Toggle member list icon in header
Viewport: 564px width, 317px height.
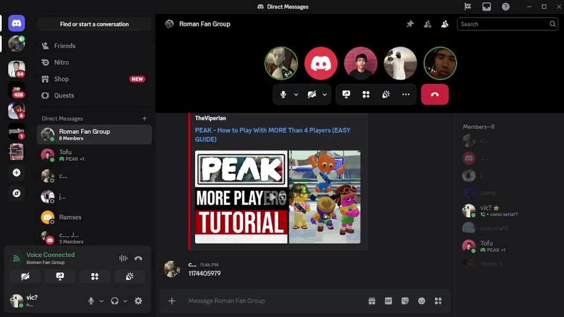[x=445, y=24]
